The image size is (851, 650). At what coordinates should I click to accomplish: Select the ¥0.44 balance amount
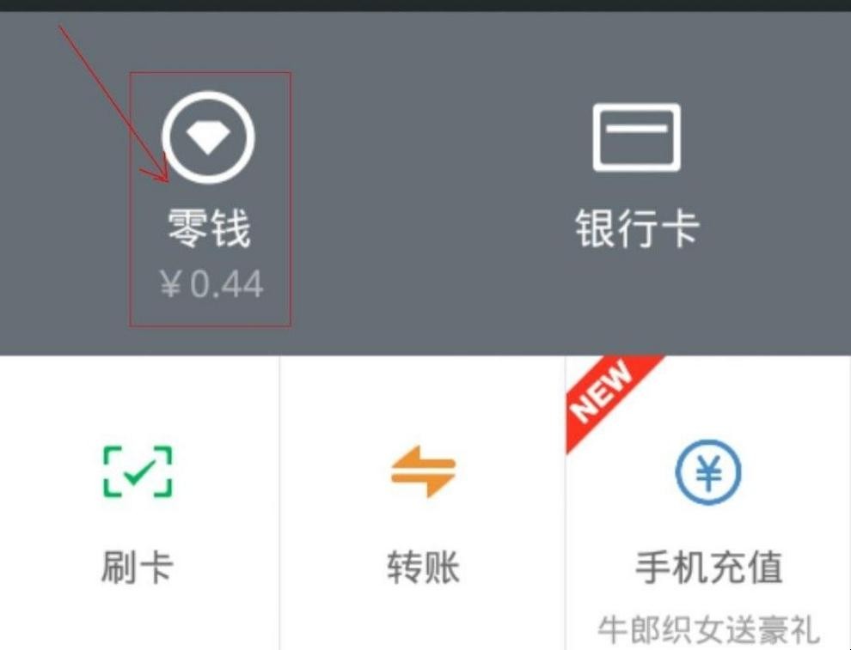coord(211,284)
